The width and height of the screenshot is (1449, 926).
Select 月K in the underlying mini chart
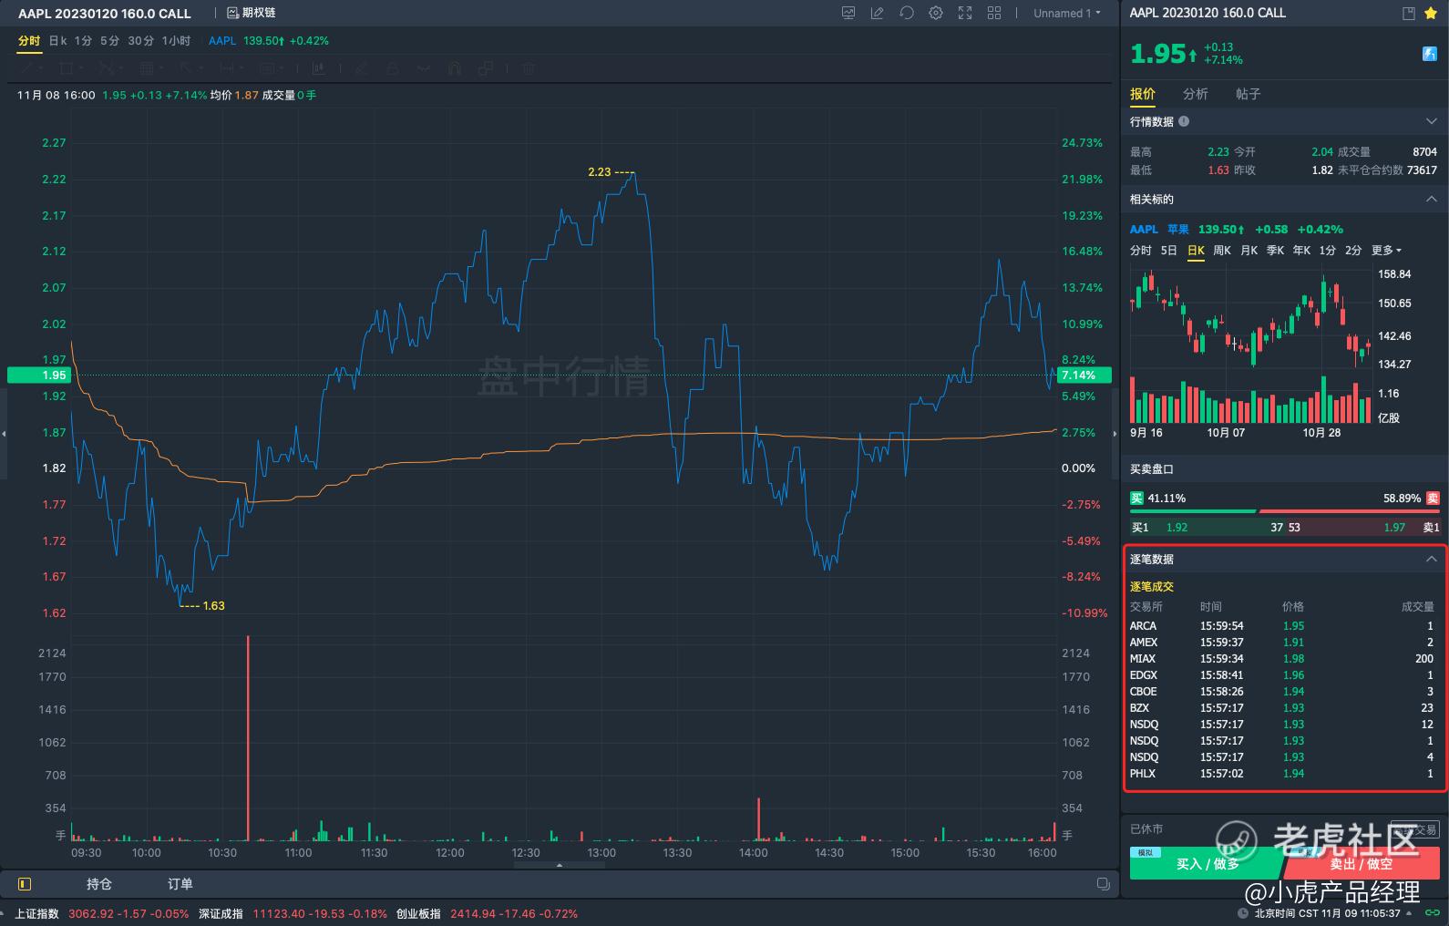tap(1249, 251)
